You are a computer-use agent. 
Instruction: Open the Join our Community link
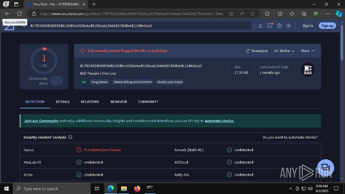point(41,121)
